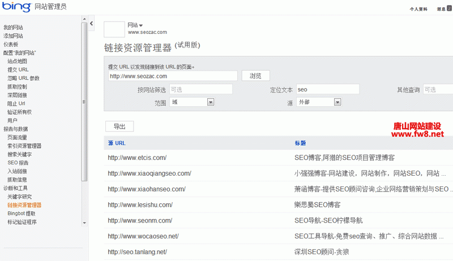
Task: Focus the URL field containing http://www.seozac.com
Action: 173,76
